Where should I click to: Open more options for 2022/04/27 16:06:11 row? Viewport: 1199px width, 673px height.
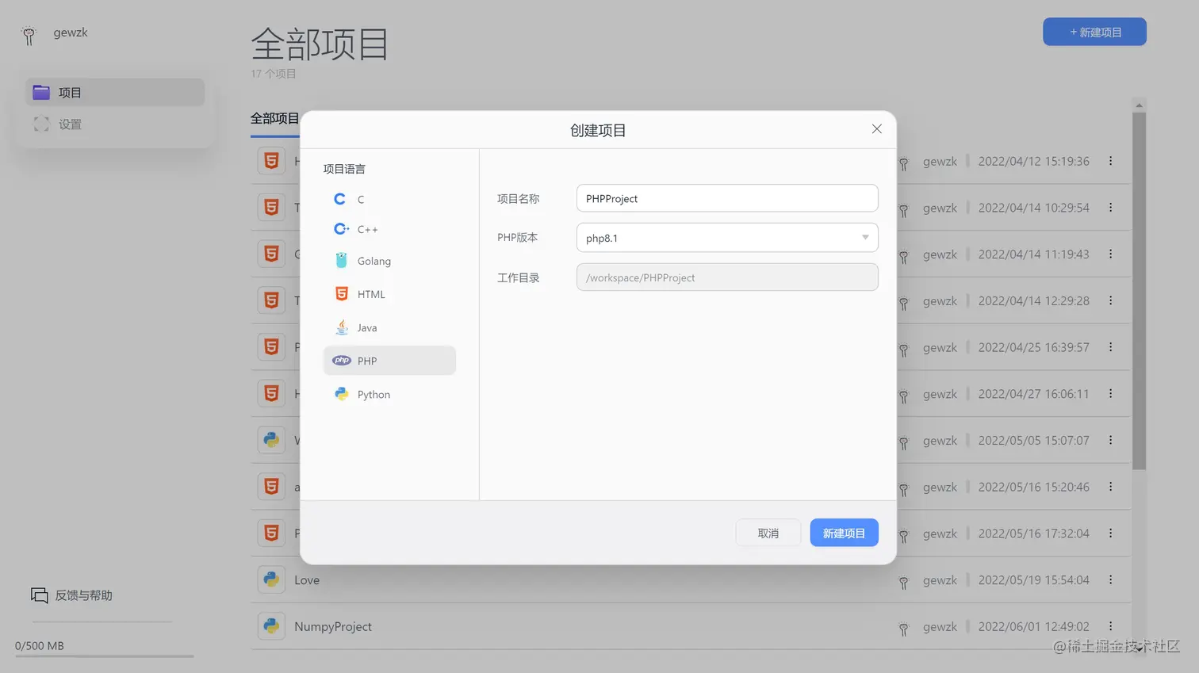pos(1110,394)
